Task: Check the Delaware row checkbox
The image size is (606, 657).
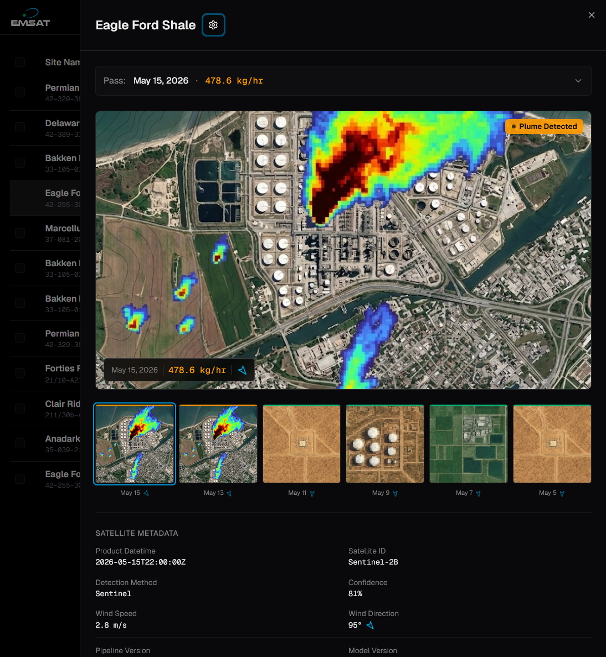Action: [20, 127]
